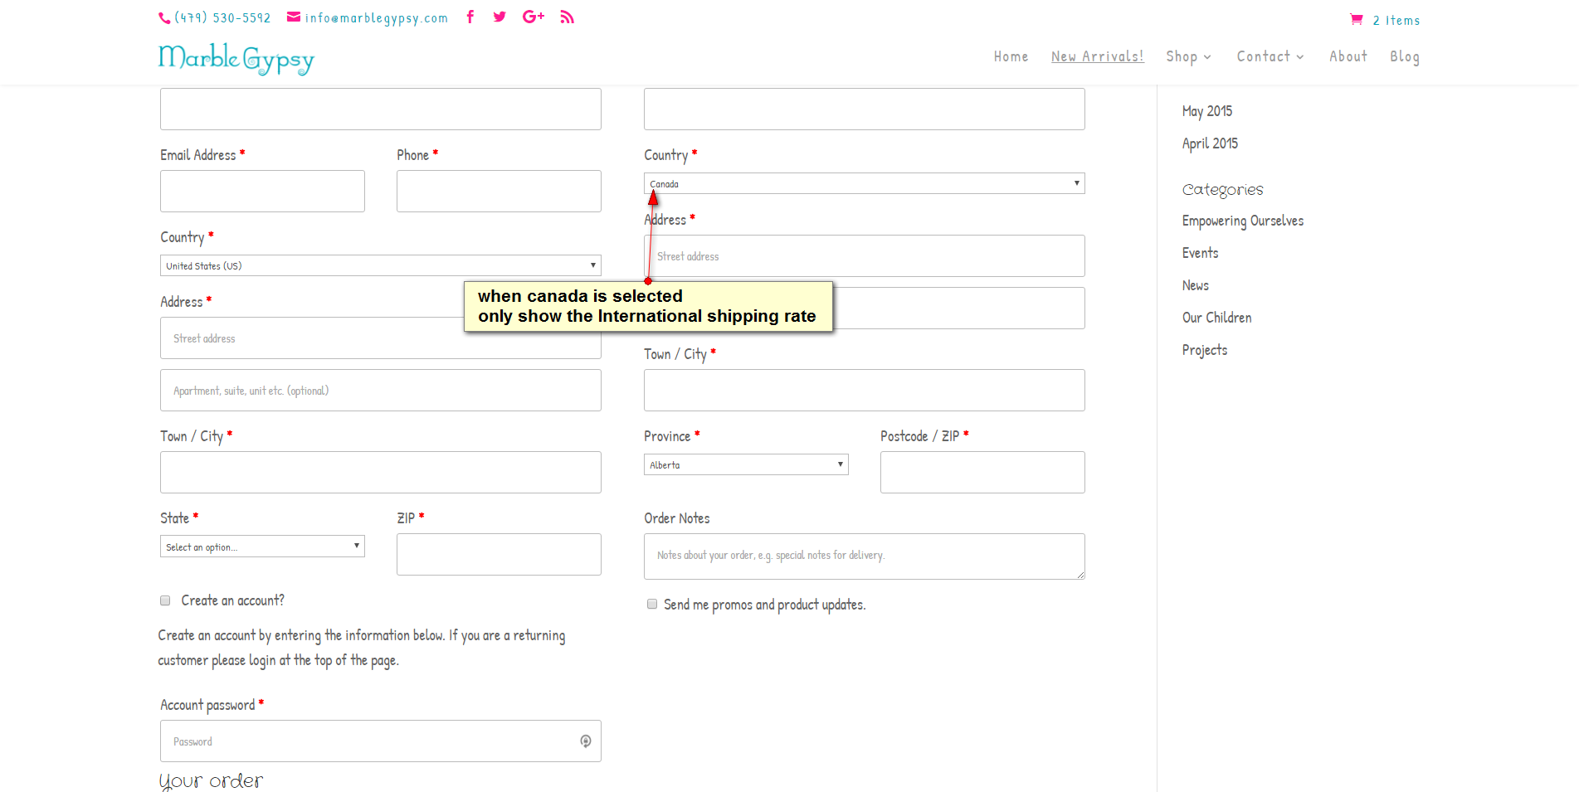Check Send me promos and updates
The image size is (1579, 792).
pyautogui.click(x=652, y=605)
